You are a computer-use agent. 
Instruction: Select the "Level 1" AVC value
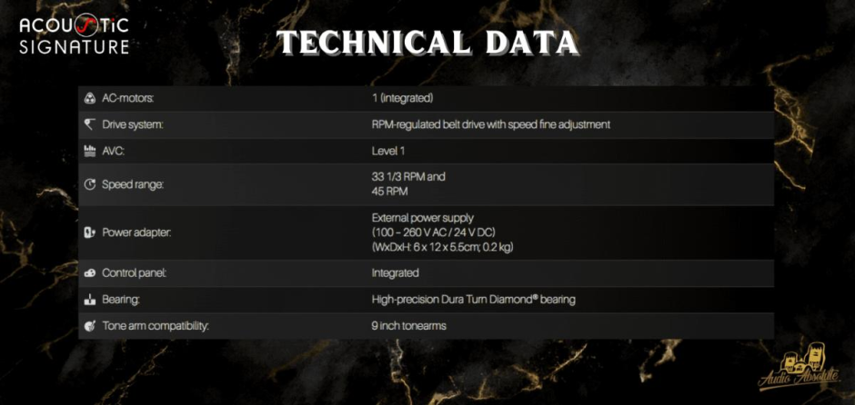click(388, 151)
